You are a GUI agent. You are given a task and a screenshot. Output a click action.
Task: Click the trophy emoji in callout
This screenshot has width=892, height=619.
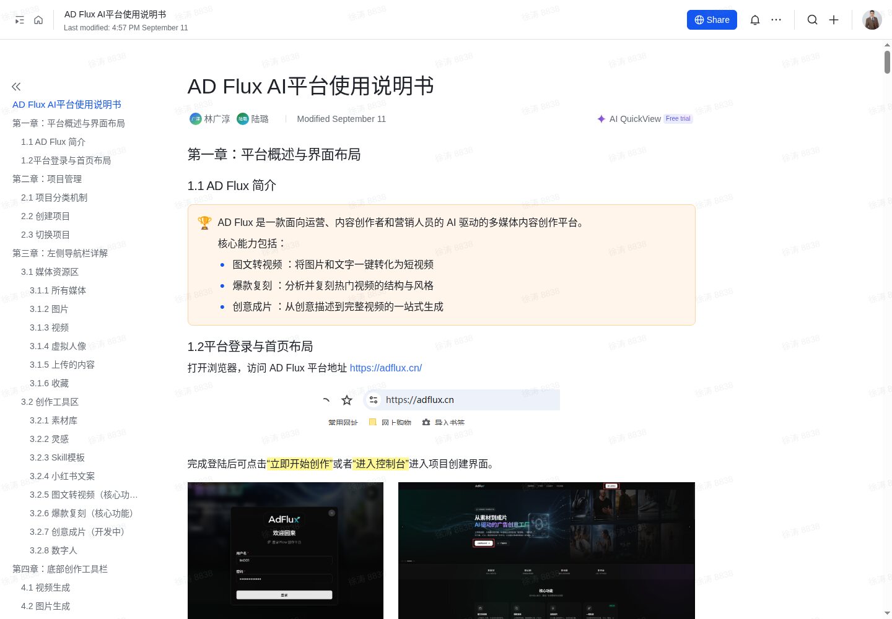(x=204, y=223)
